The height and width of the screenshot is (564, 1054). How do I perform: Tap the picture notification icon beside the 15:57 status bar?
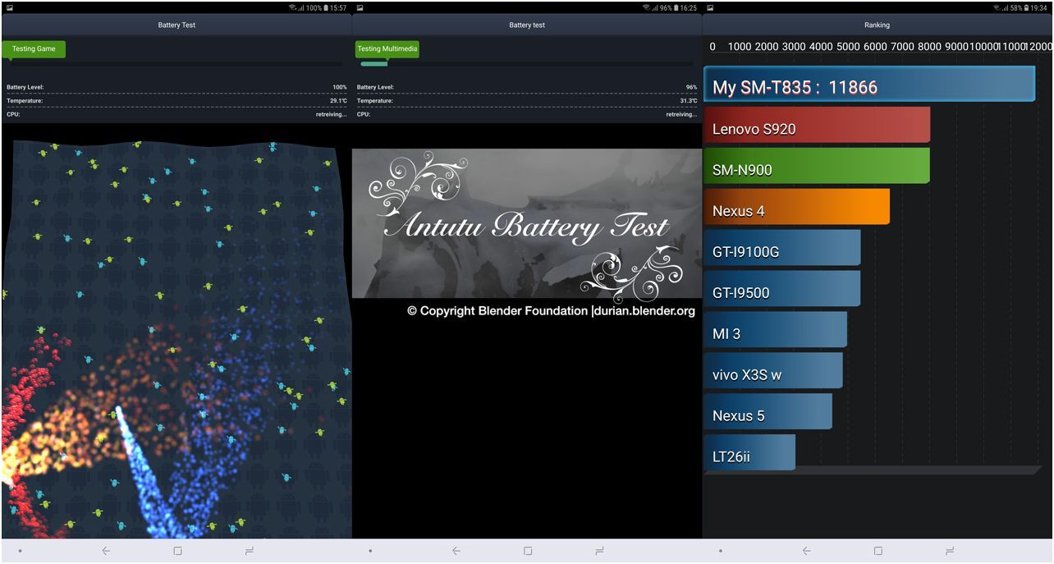(x=10, y=8)
